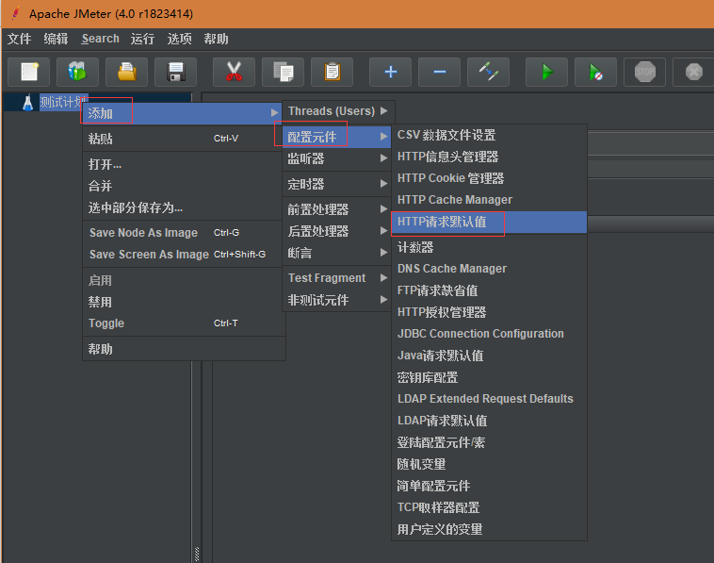Choose 选中部分保存为... option
Screen dimensions: 714x563
tap(184, 207)
